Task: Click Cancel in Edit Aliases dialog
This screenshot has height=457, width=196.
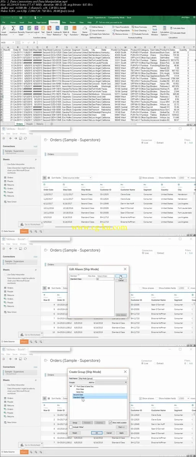Action: [x=121, y=280]
